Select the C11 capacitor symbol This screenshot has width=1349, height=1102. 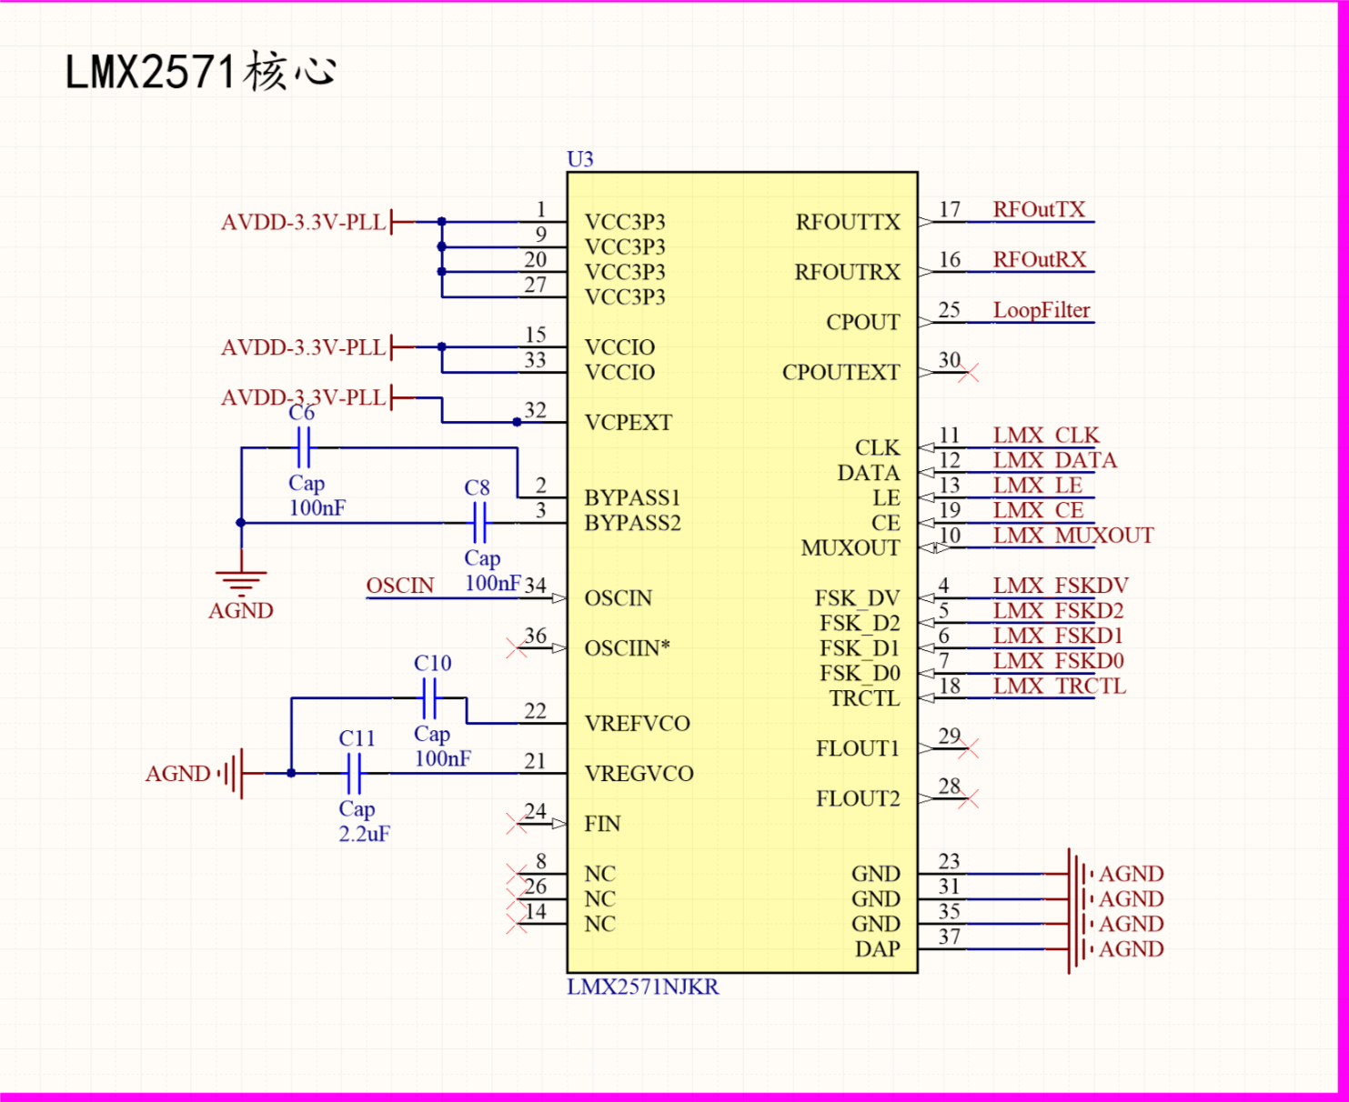(354, 774)
